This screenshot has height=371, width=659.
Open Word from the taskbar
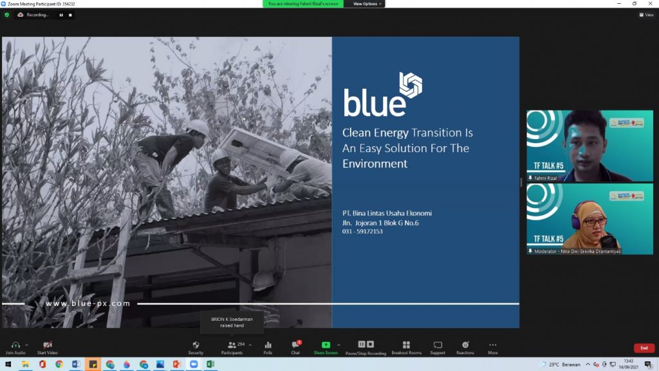tap(76, 365)
